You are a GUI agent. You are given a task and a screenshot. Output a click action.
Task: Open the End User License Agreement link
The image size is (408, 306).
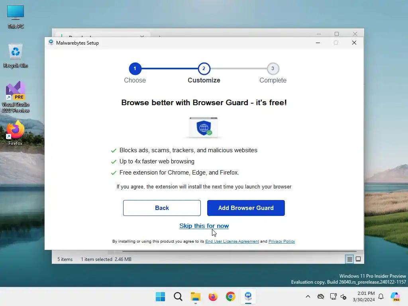[x=232, y=241]
